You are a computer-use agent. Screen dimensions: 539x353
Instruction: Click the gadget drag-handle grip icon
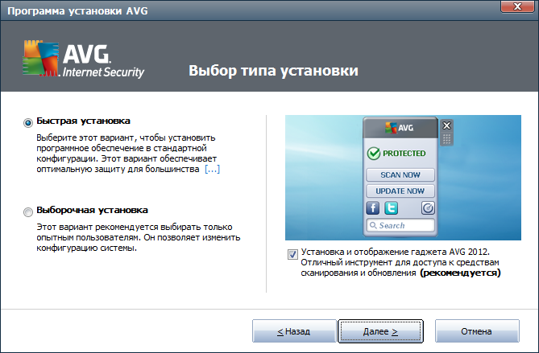[x=446, y=139]
